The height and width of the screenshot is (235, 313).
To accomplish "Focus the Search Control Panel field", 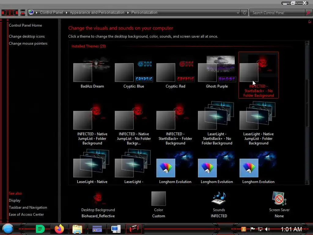I will click(x=278, y=13).
